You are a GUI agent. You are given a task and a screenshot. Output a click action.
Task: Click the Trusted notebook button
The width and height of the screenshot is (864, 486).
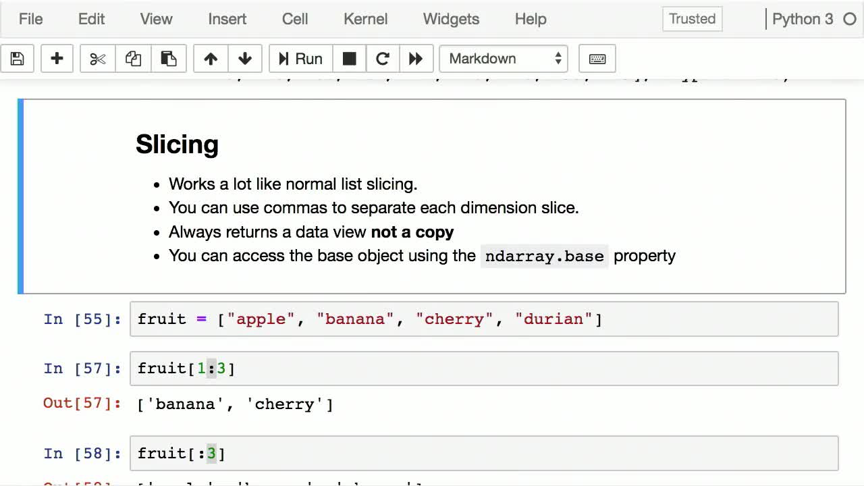click(692, 19)
